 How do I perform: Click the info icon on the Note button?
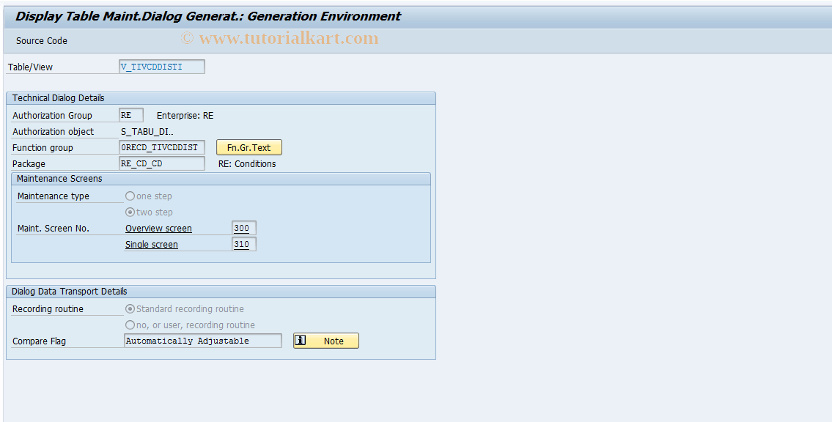[x=301, y=340]
